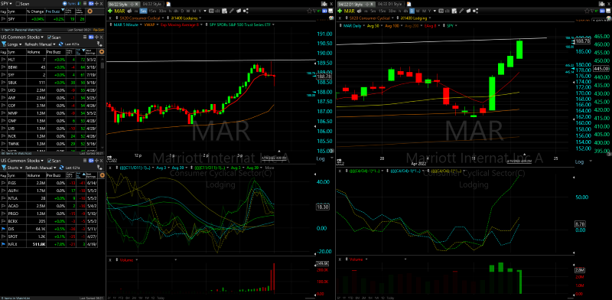
Task: Click the Re-Sort link in SPY watchlist
Action: pyautogui.click(x=99, y=30)
